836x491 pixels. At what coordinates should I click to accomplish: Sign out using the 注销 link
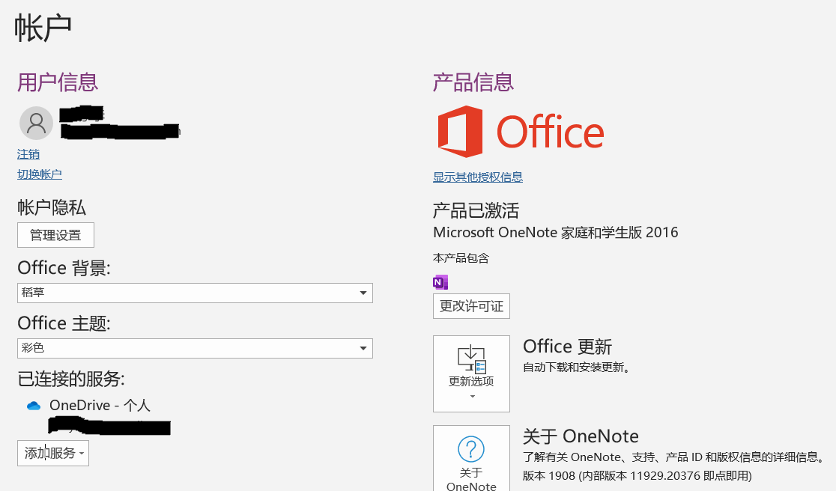pyautogui.click(x=28, y=153)
